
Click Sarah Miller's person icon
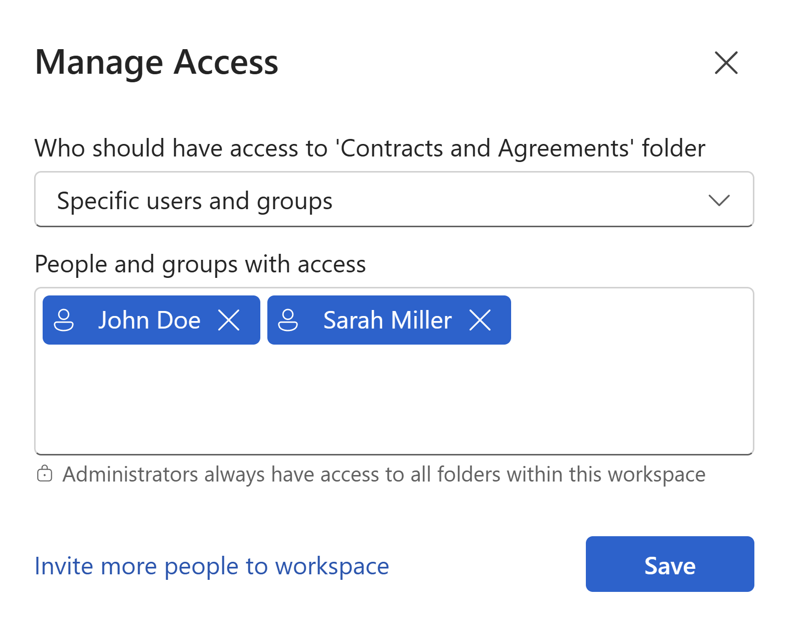click(x=288, y=320)
